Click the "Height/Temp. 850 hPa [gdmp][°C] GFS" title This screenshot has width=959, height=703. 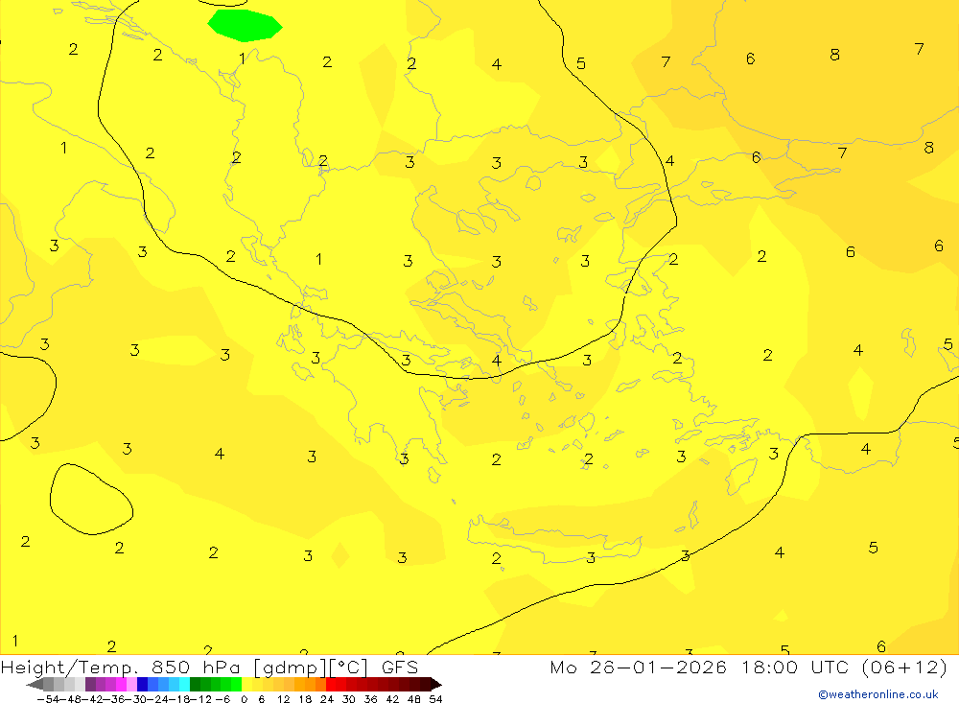(209, 667)
